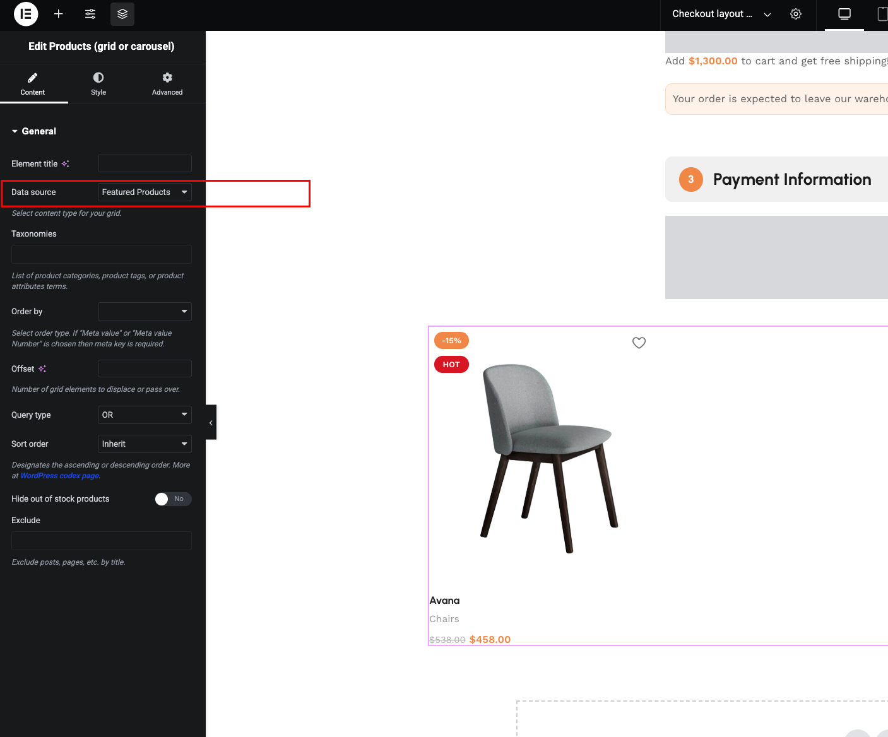Click AI sparkle icon next to Element title

pos(65,163)
